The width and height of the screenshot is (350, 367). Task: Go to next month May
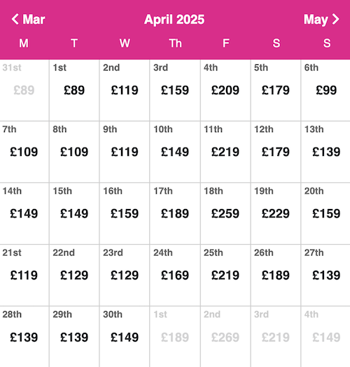tap(321, 19)
